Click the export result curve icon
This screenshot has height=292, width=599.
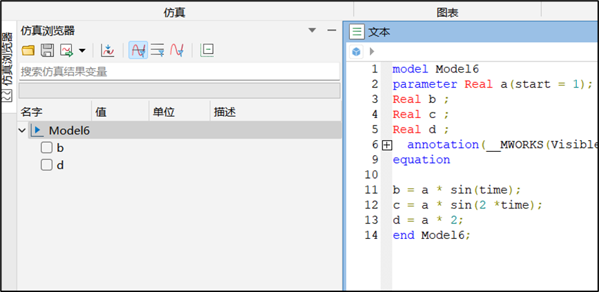[x=66, y=50]
